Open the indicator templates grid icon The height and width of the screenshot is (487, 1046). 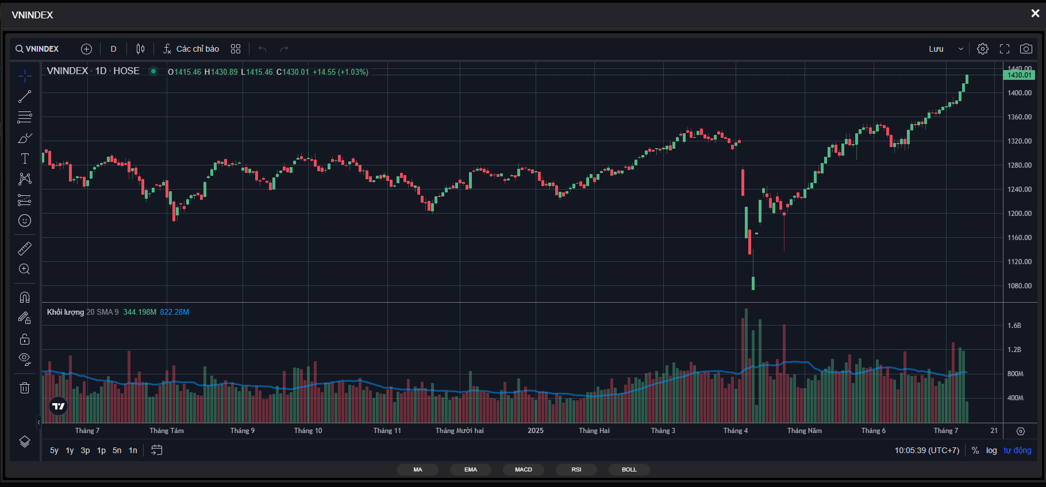236,49
